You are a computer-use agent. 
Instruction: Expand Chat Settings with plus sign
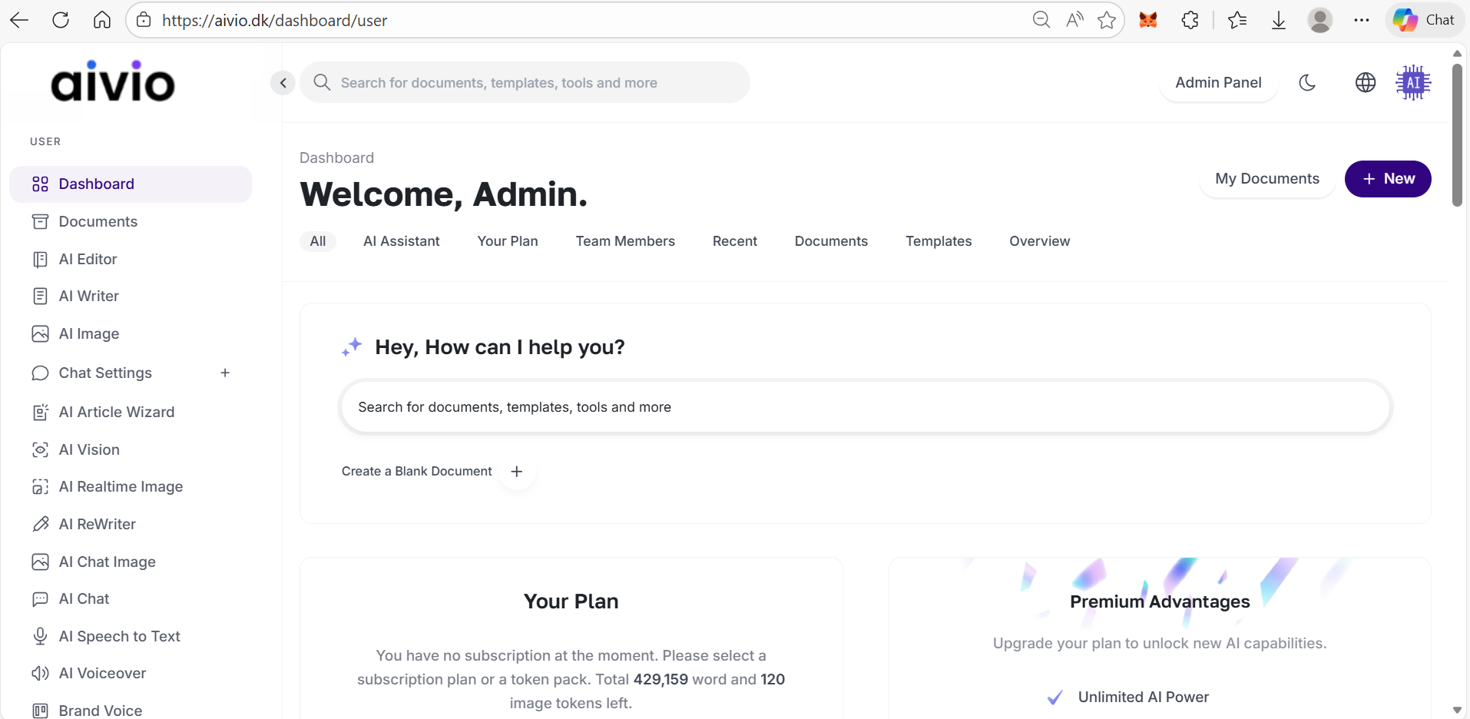tap(225, 373)
